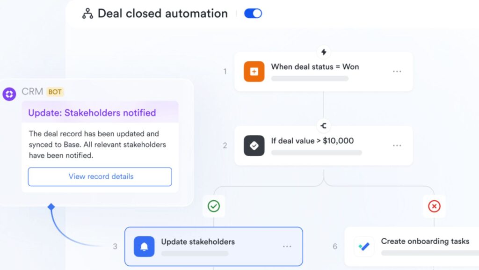479x270 pixels.
Task: Click the dark checkmark condition icon
Action: click(254, 146)
